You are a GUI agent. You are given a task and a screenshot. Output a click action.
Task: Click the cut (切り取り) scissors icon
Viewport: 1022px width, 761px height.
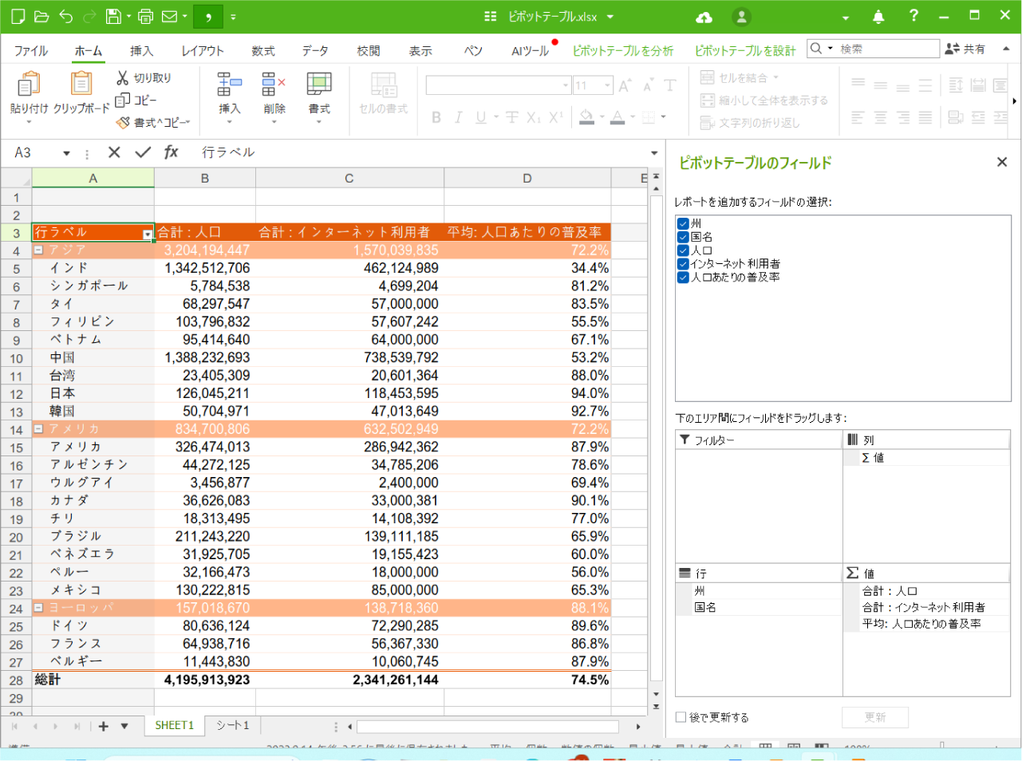pyautogui.click(x=123, y=77)
